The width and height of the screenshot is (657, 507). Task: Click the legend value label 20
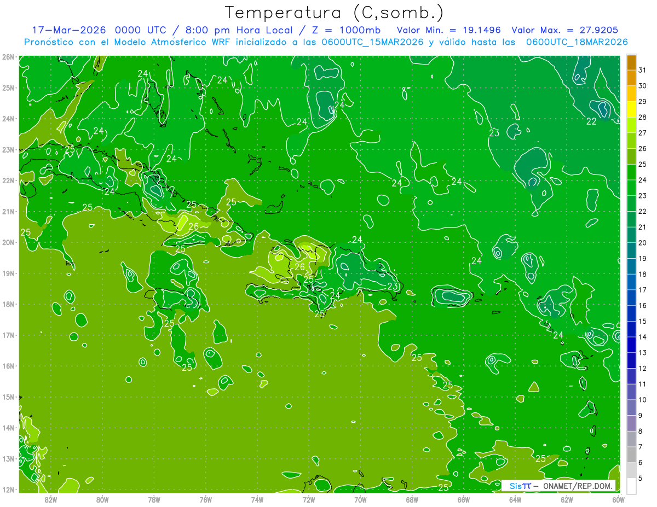[x=642, y=242]
